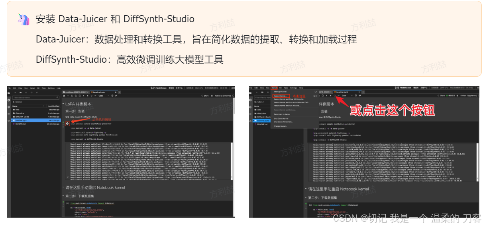
Task: Open Kernel menu in left screenshot
Action: [x=32, y=88]
